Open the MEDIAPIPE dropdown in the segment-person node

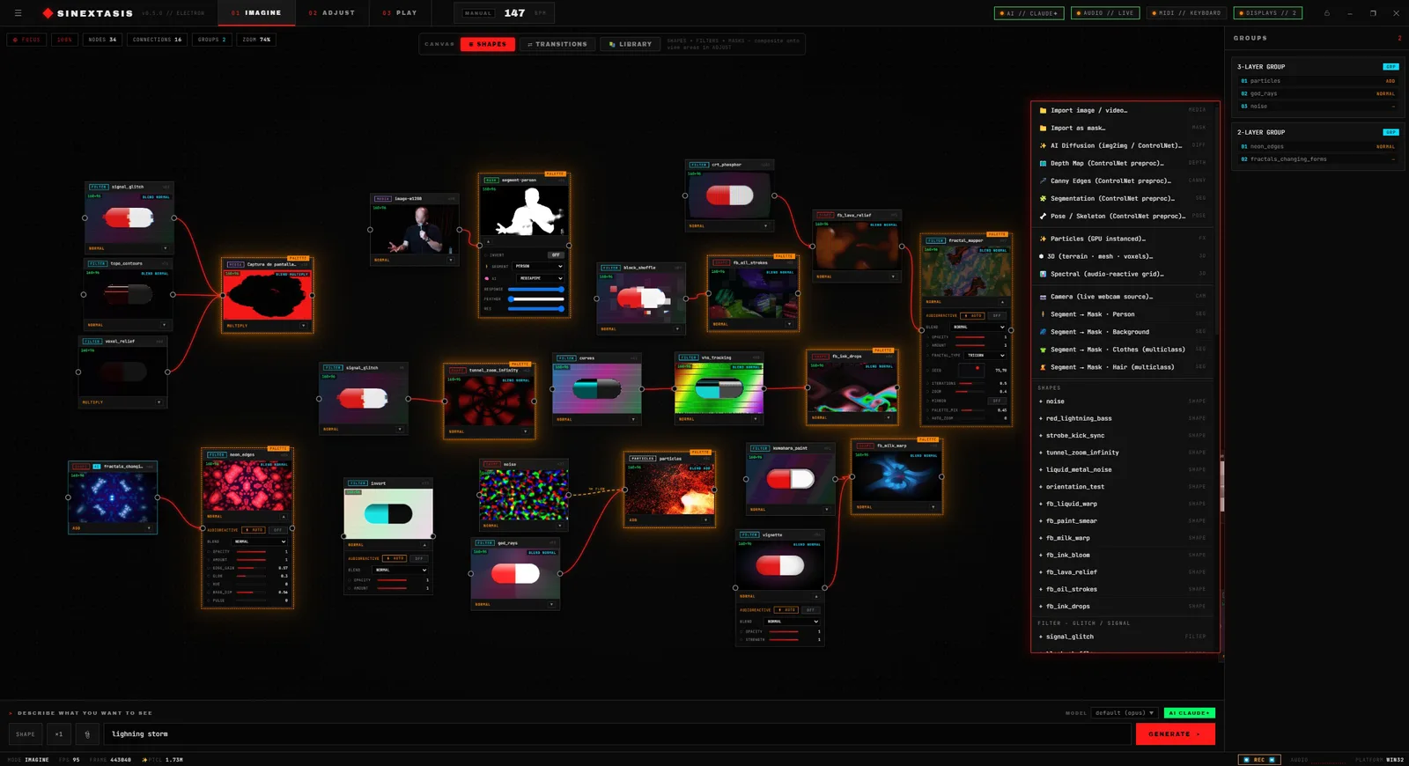[x=541, y=278]
